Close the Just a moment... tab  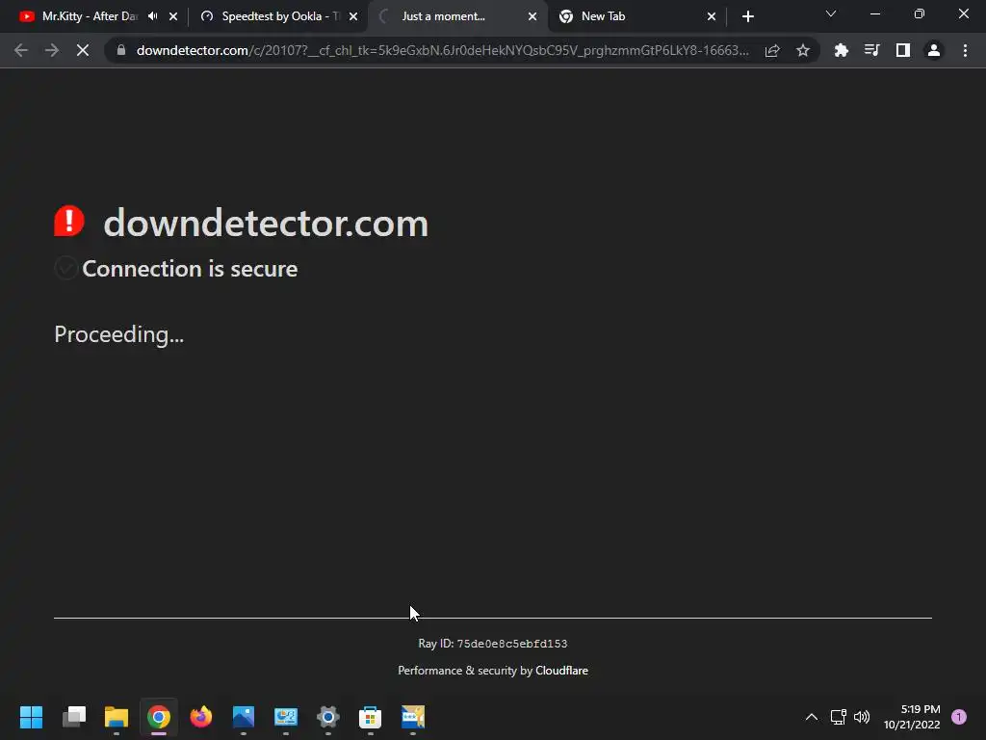click(x=532, y=16)
